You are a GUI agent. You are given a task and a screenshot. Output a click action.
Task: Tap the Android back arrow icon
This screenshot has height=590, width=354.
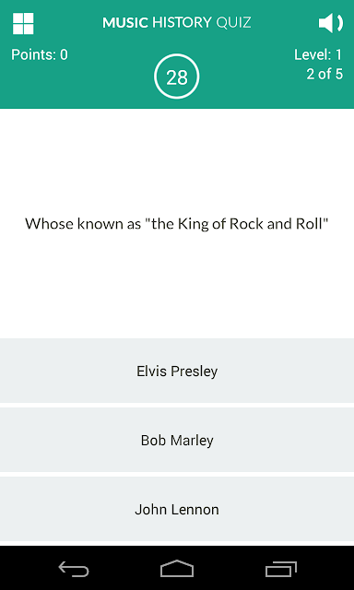pyautogui.click(x=74, y=569)
